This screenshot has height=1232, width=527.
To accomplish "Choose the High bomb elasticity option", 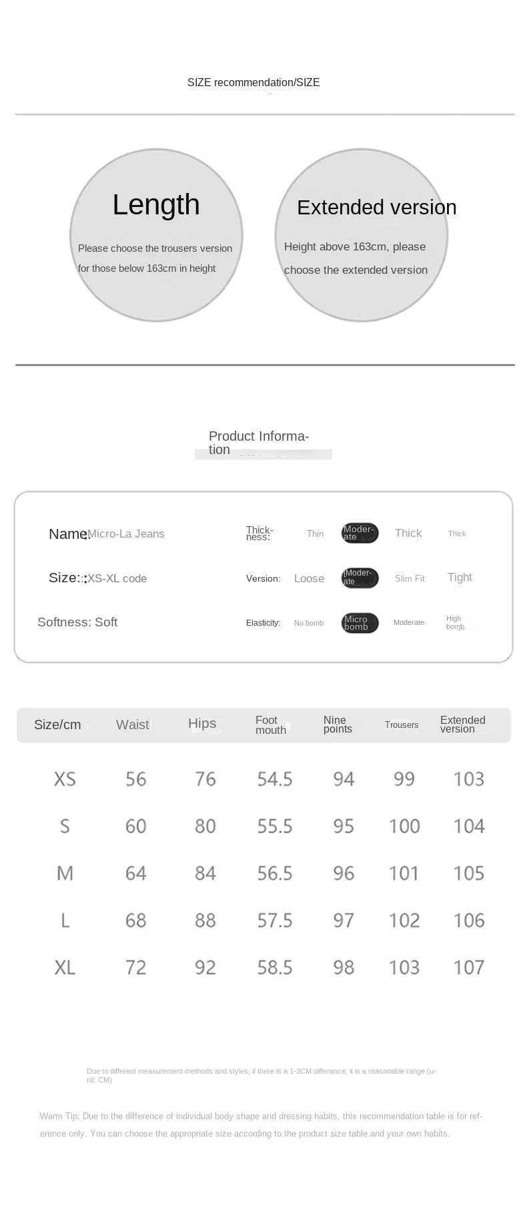I will tap(455, 622).
